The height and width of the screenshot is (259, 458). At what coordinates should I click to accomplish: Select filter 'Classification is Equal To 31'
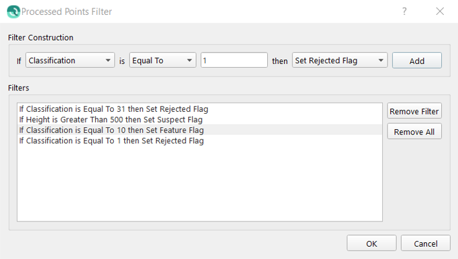point(200,109)
